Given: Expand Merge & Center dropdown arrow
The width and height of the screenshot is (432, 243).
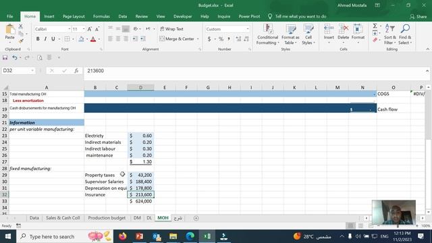Looking at the screenshot, I should [x=198, y=39].
